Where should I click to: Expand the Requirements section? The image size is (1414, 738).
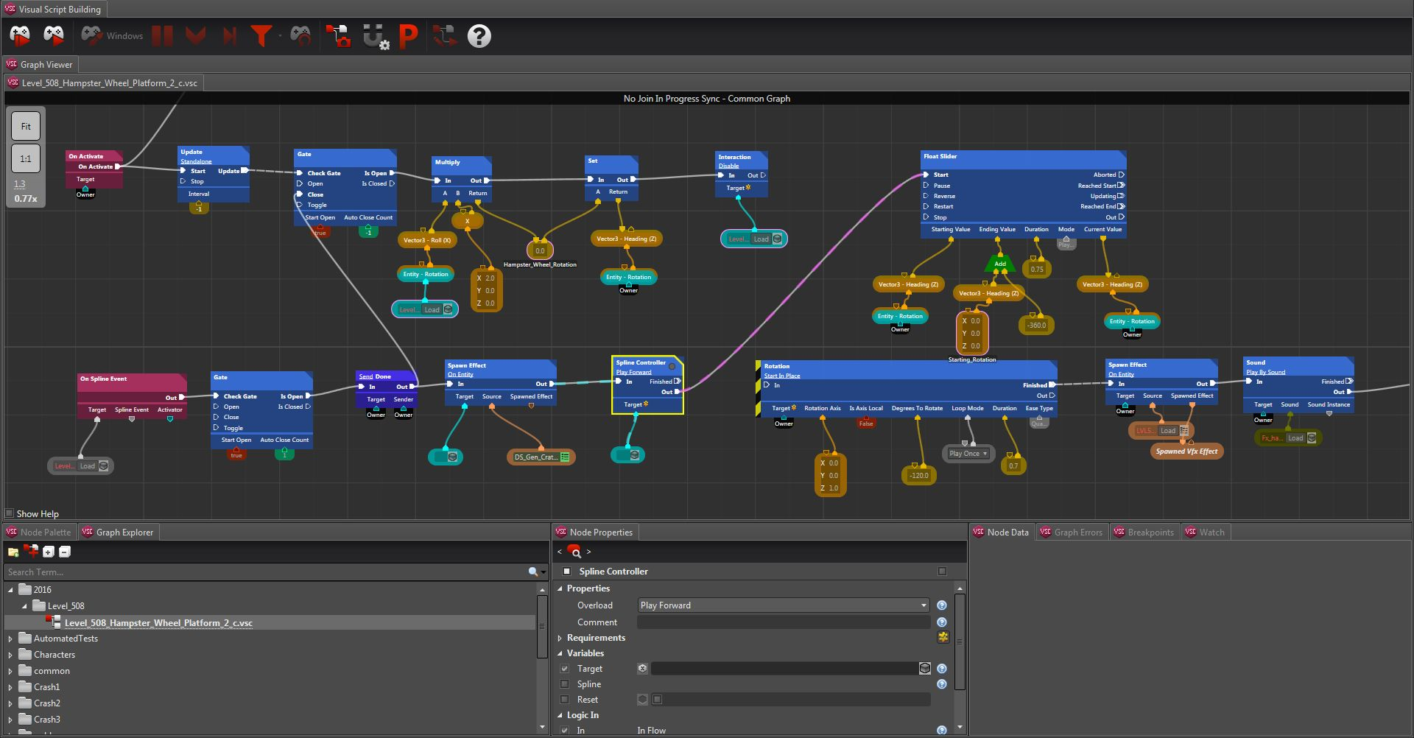[x=560, y=638]
